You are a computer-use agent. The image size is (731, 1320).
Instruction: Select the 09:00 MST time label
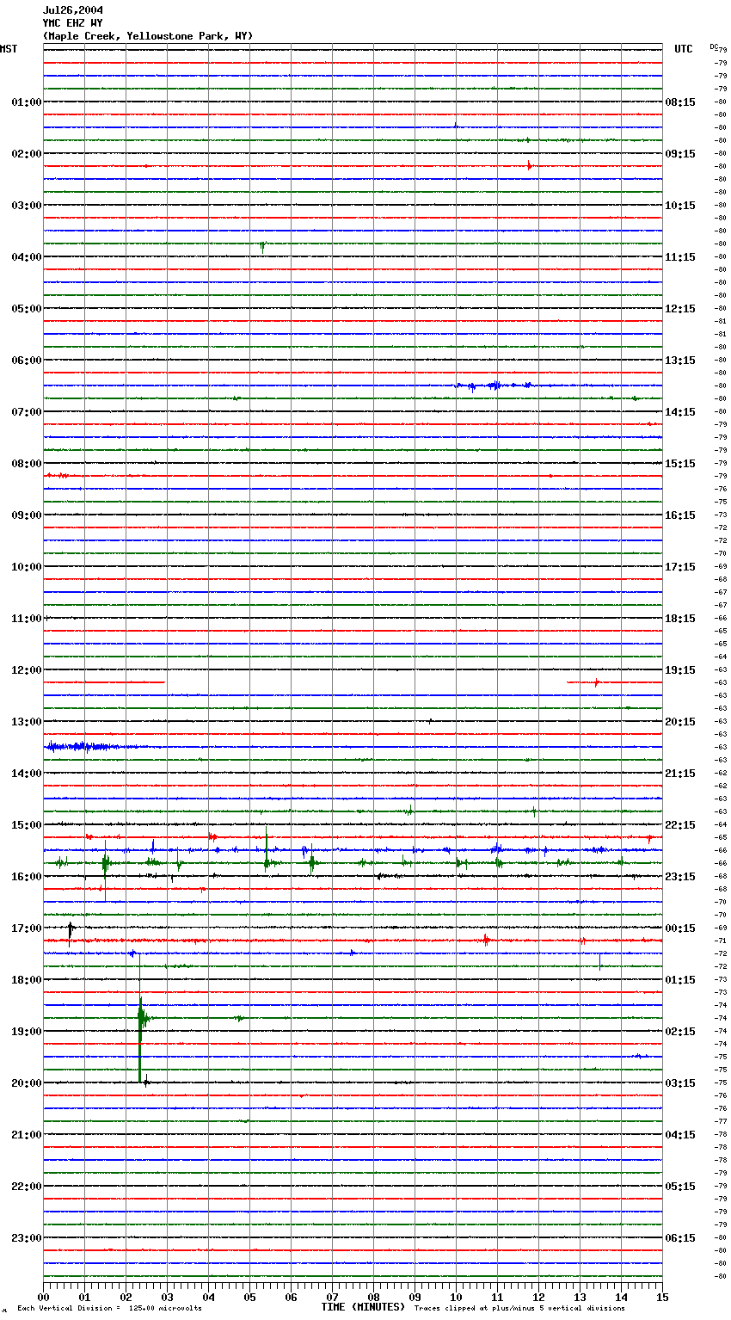27,515
